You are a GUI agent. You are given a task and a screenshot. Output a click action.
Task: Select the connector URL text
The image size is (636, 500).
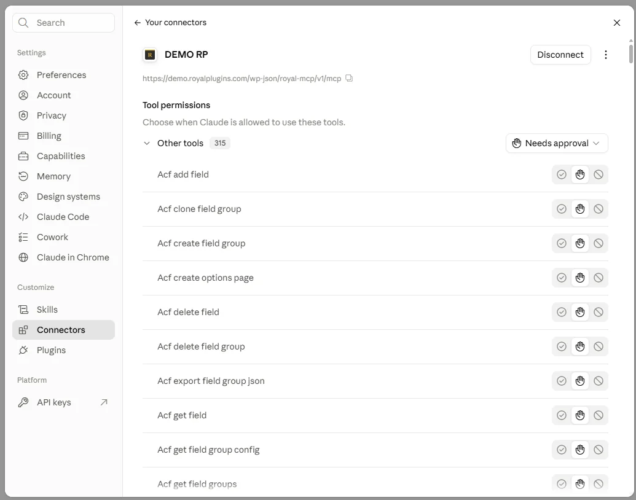tap(241, 78)
